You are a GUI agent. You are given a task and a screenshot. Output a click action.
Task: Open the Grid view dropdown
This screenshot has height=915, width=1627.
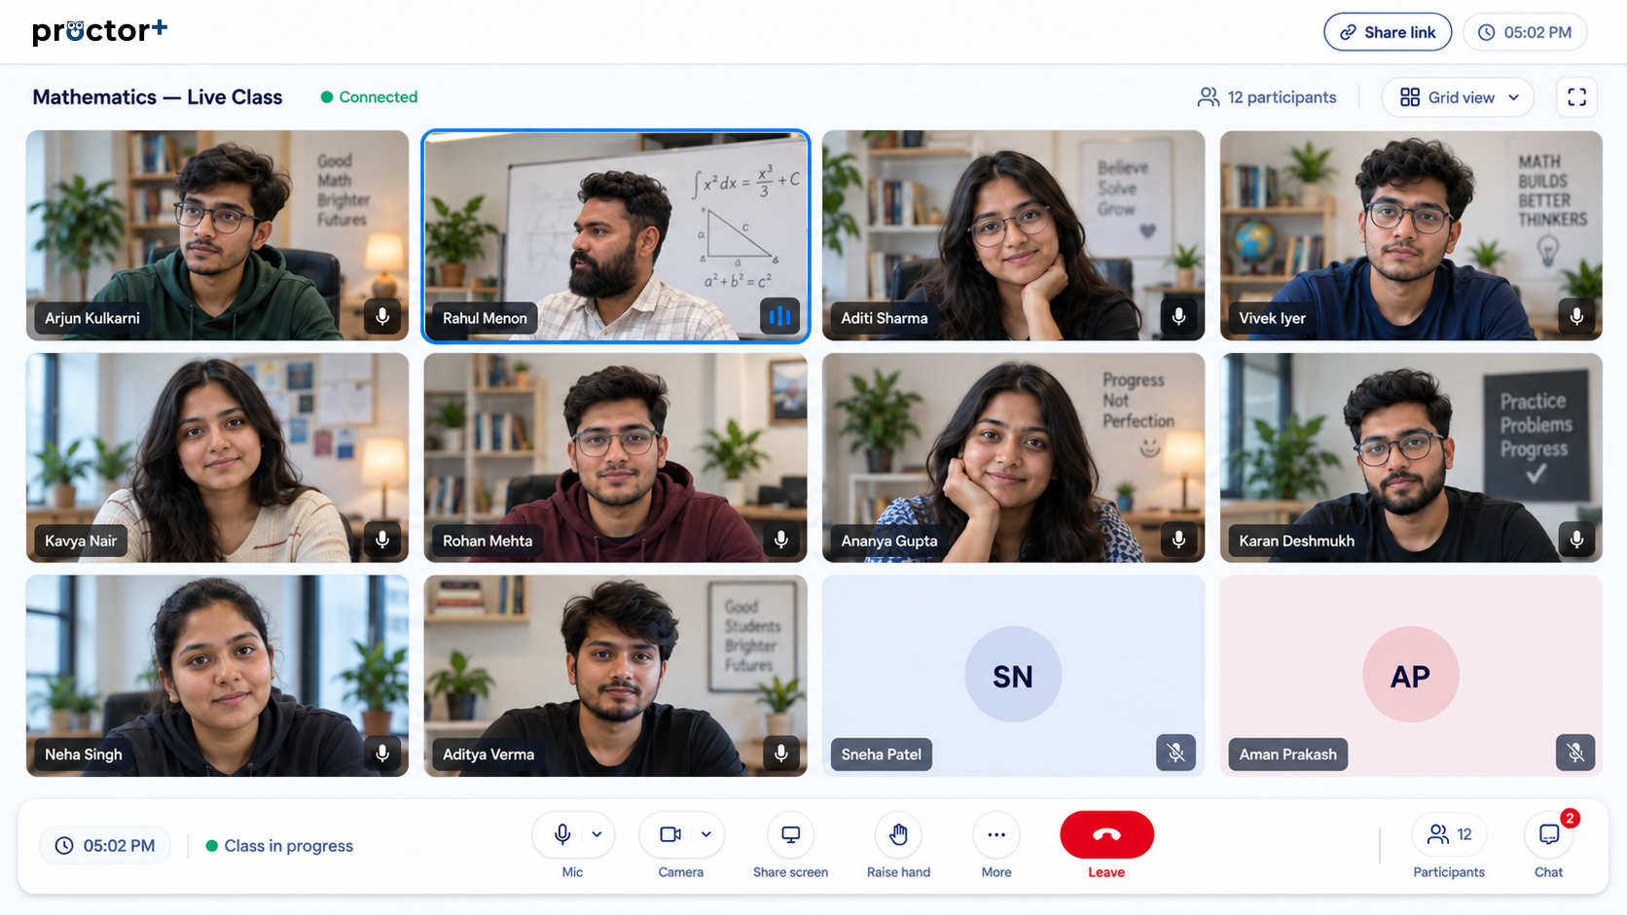pos(1458,97)
